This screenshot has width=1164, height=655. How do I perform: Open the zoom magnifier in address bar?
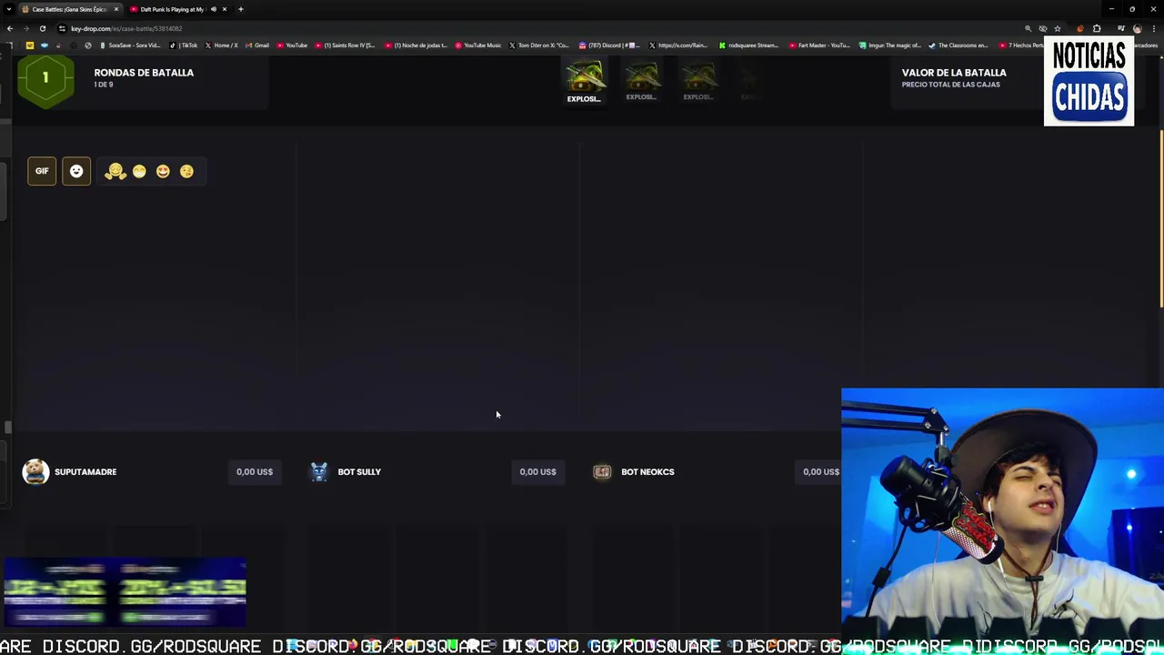coord(1029,28)
